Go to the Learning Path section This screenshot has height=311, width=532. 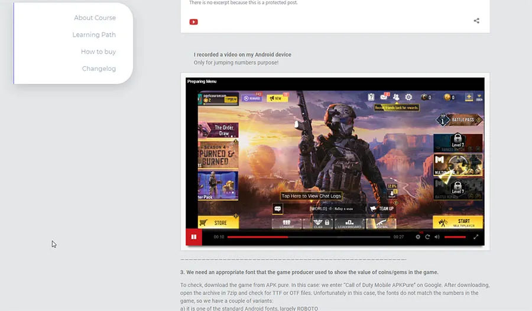(x=94, y=35)
